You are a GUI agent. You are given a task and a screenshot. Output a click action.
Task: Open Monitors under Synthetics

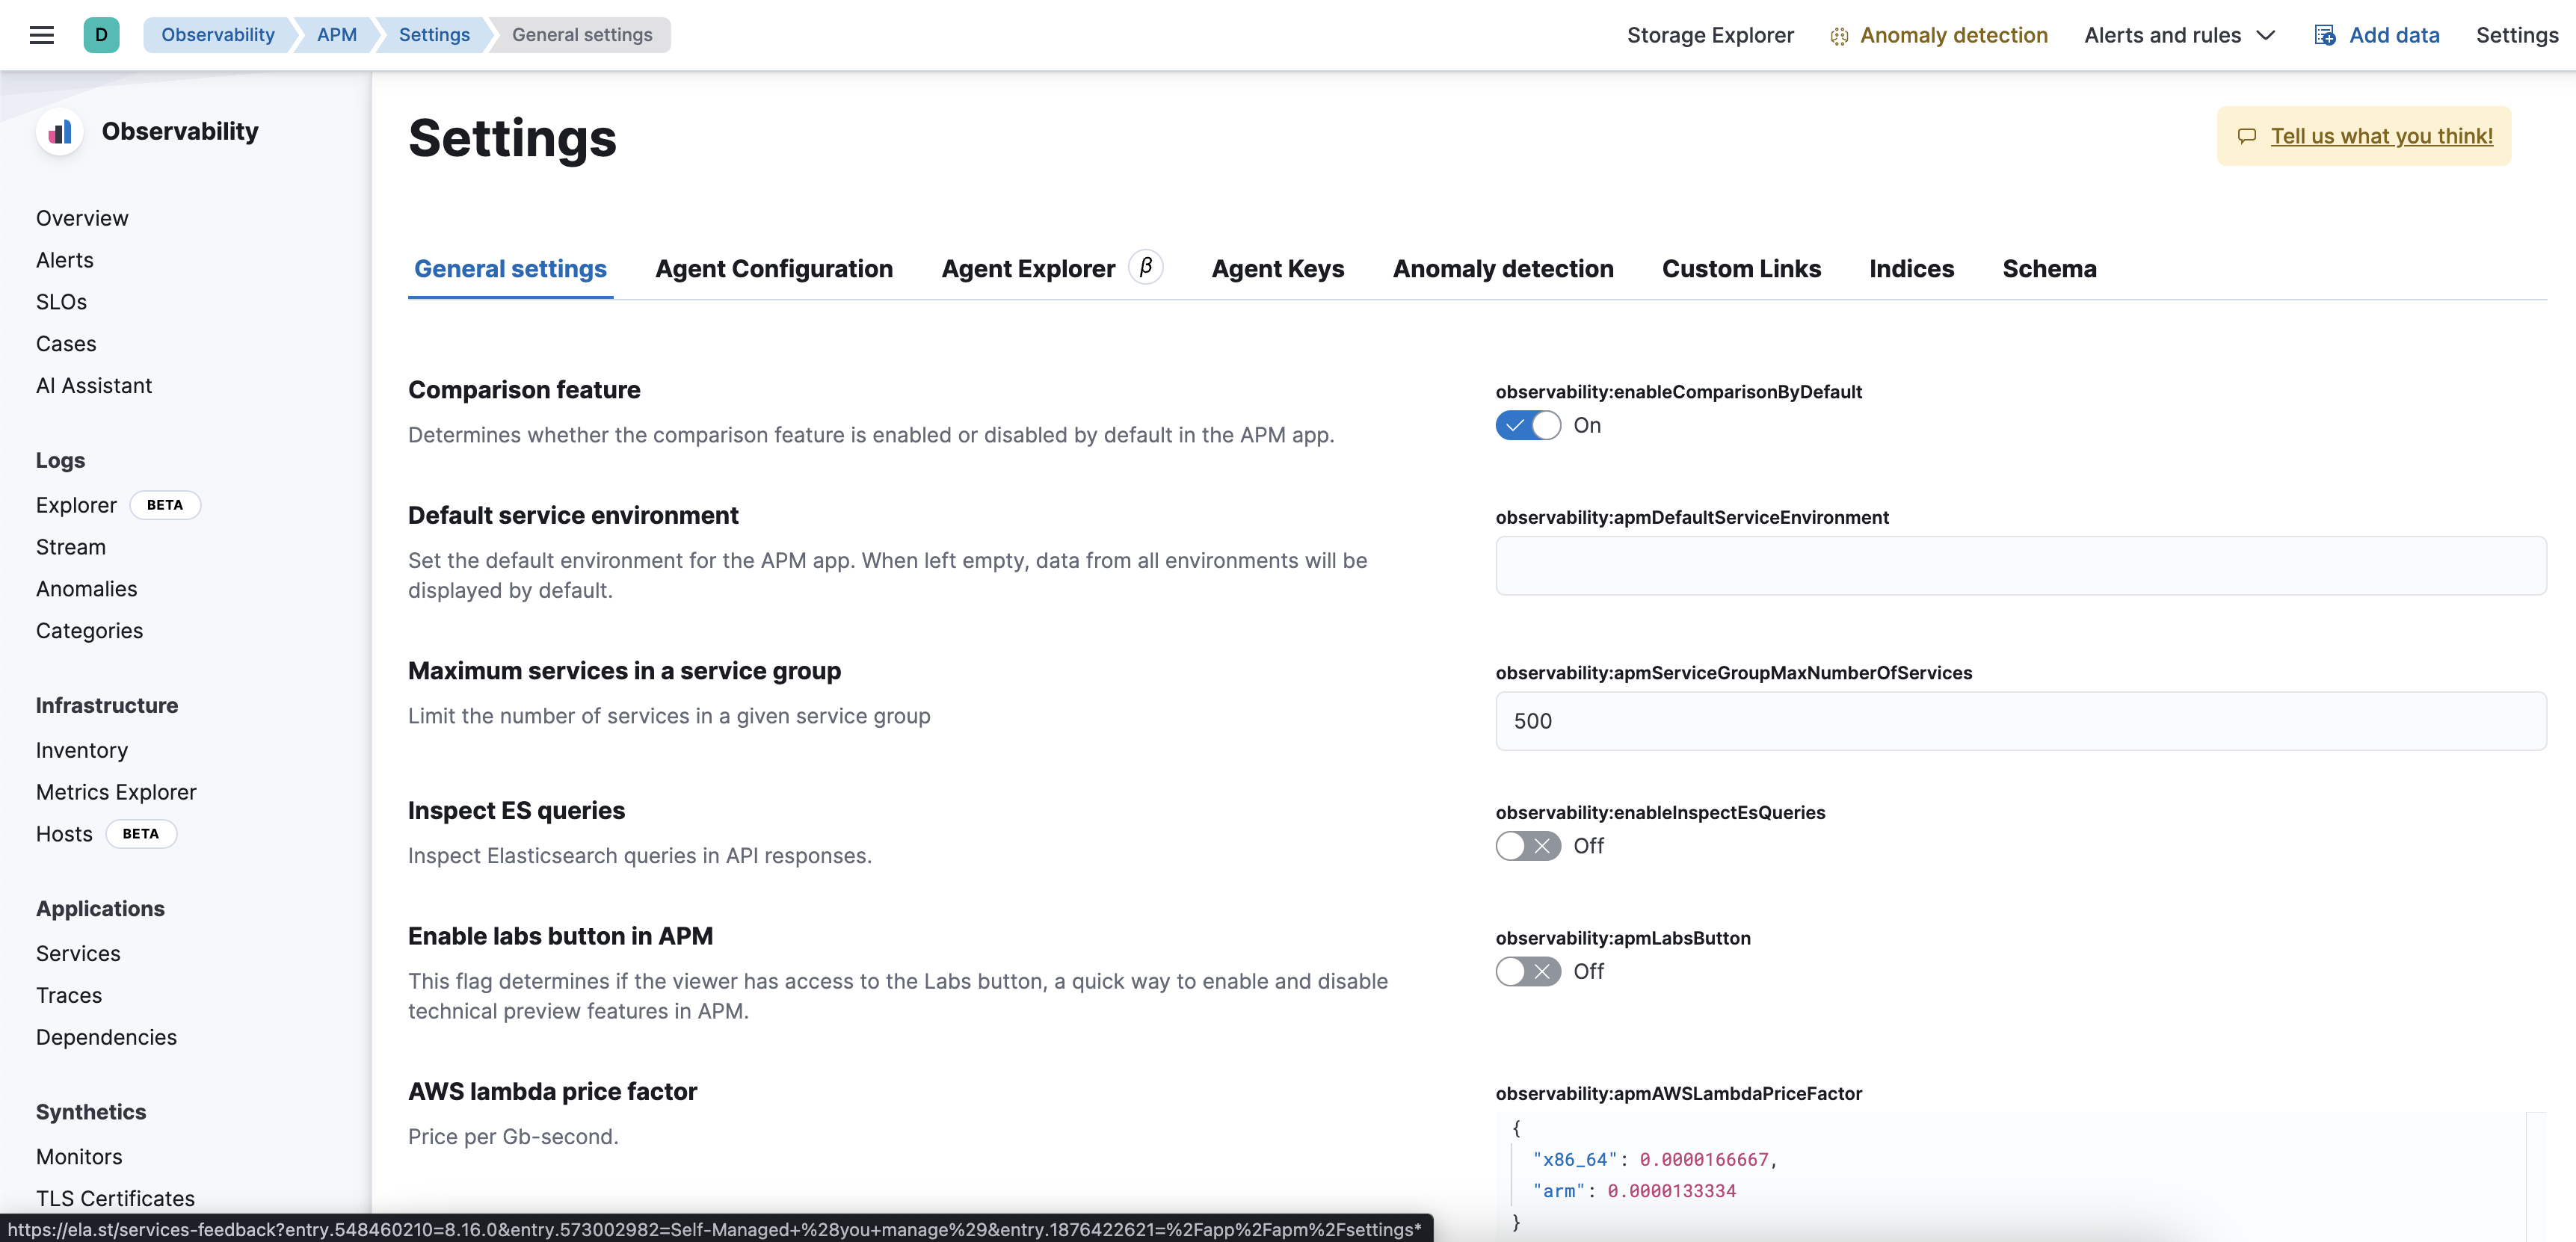point(79,1157)
